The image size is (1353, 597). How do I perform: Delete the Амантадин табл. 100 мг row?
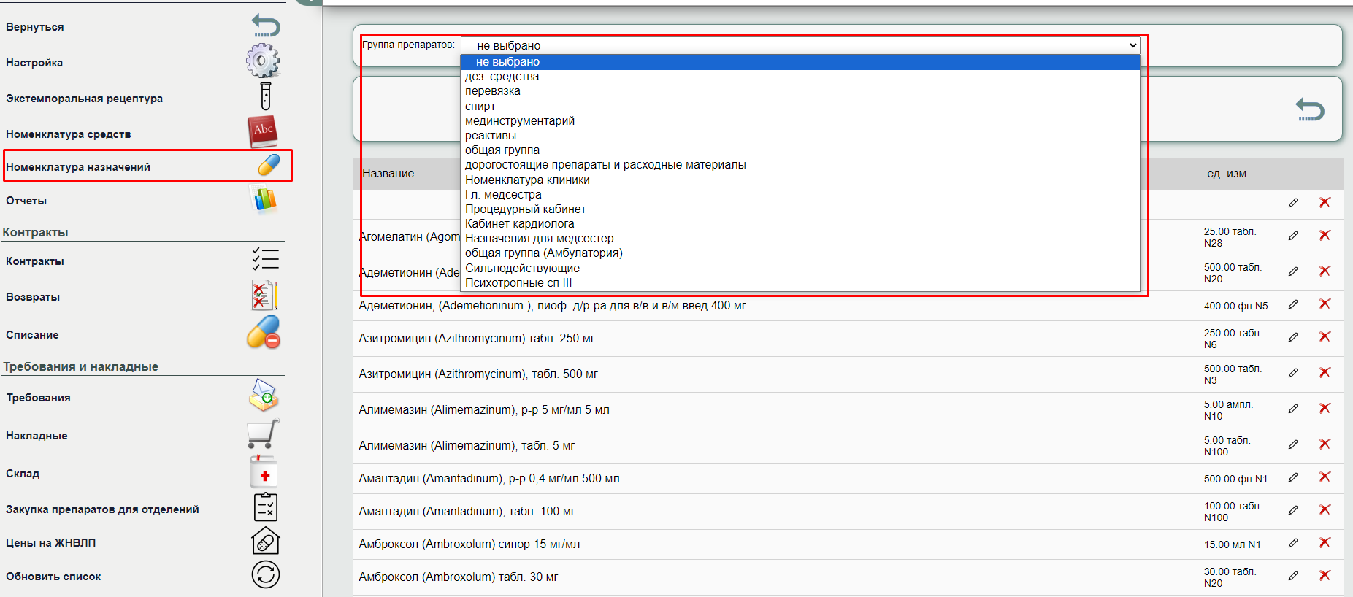point(1325,510)
